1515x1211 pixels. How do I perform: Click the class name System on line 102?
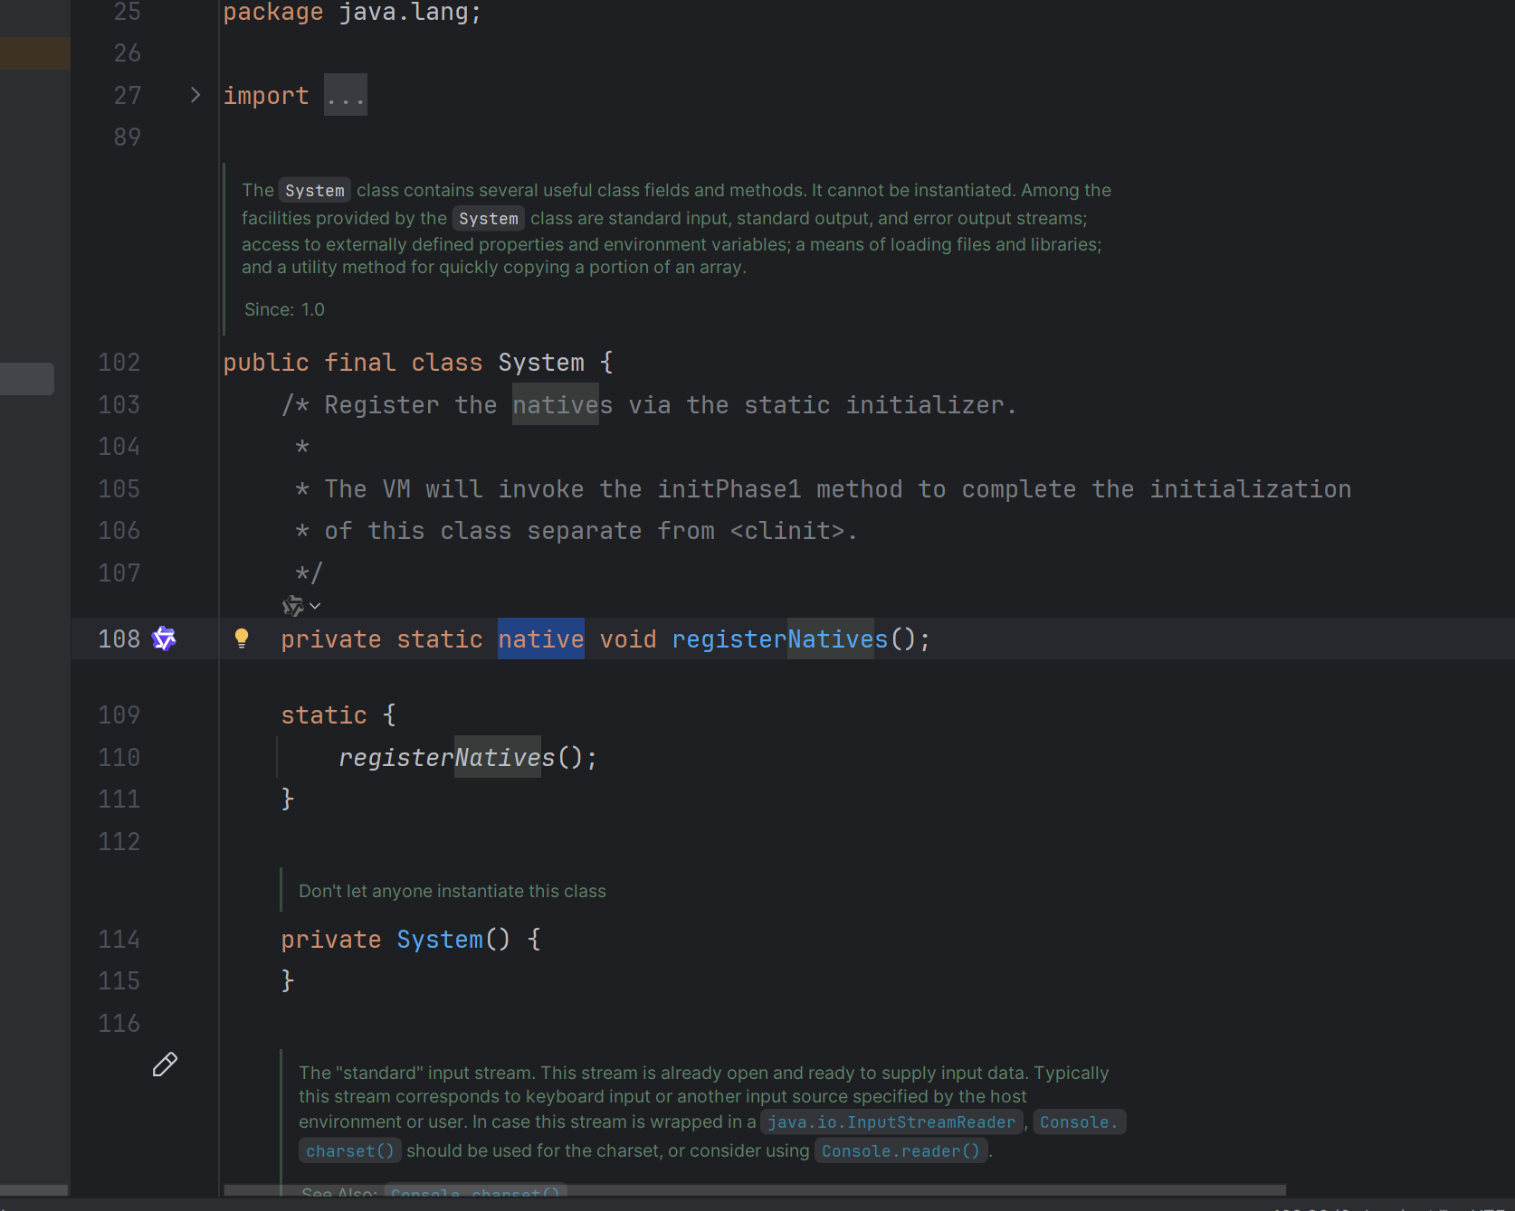[x=541, y=363]
